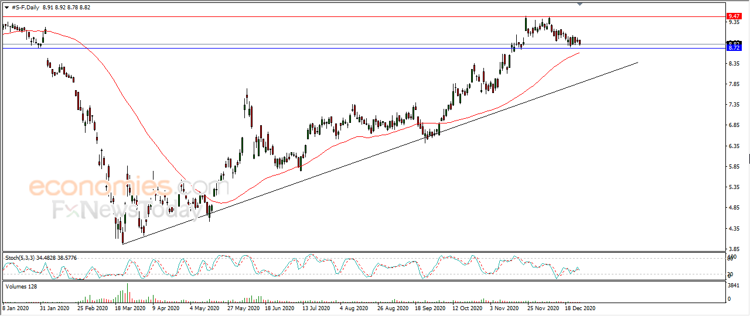Select the blue 8.72 price label
The image size is (750, 316).
(x=733, y=48)
